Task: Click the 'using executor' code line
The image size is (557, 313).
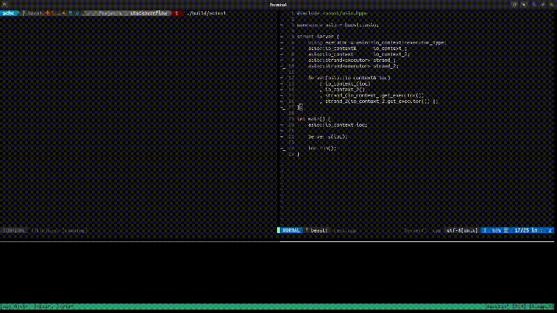Action: pyautogui.click(x=377, y=42)
